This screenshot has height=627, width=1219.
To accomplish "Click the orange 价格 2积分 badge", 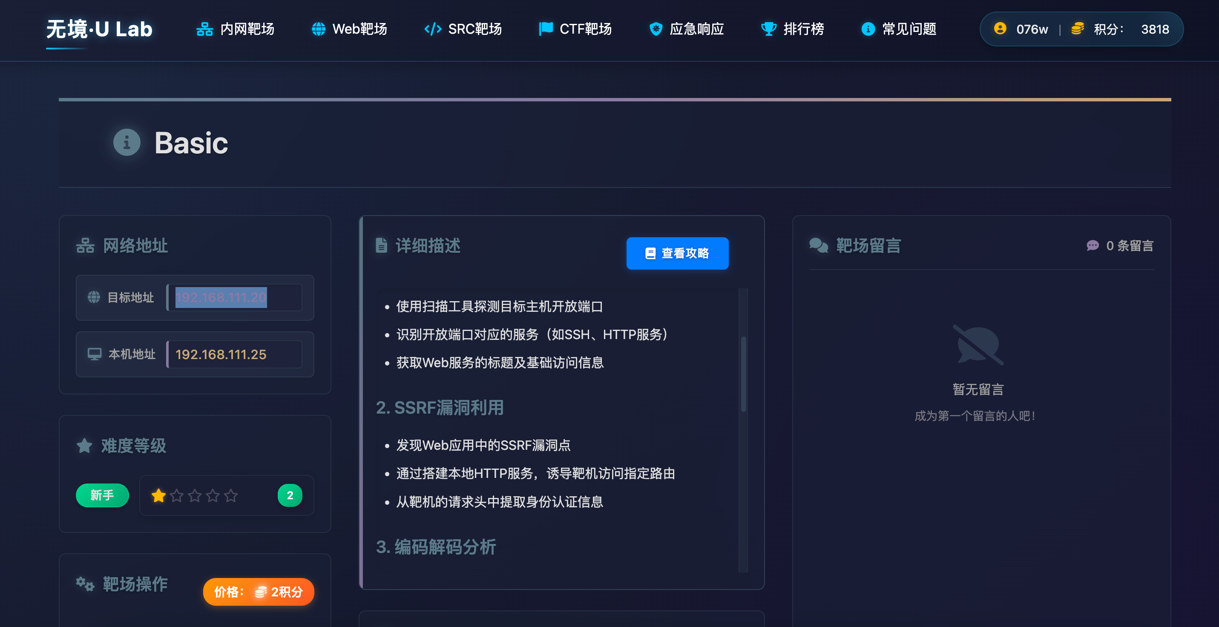I will click(x=259, y=592).
